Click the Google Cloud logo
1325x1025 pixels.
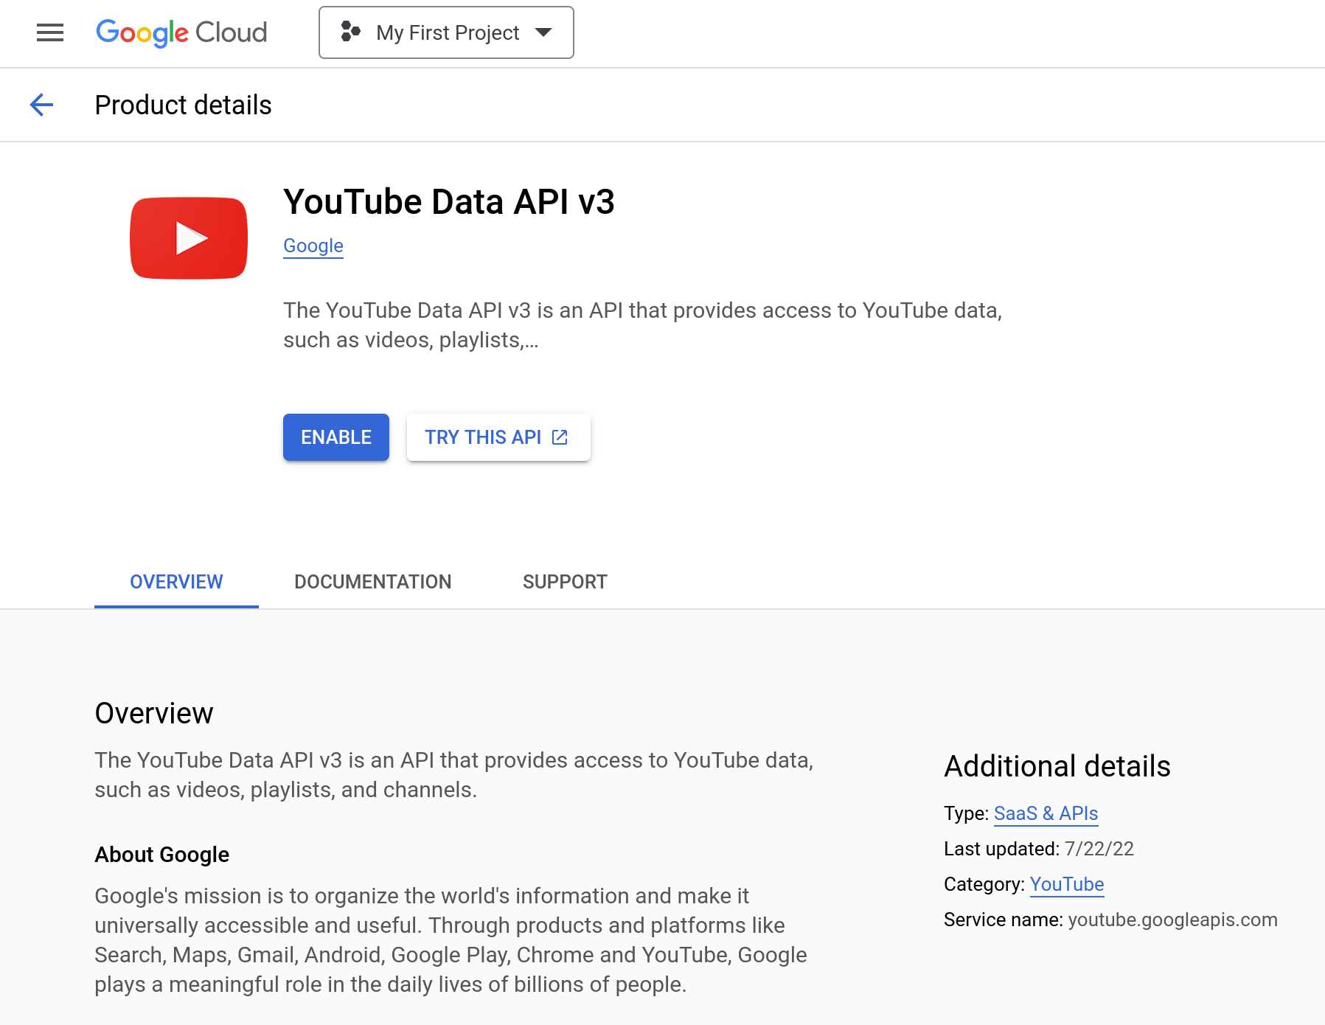(x=181, y=32)
